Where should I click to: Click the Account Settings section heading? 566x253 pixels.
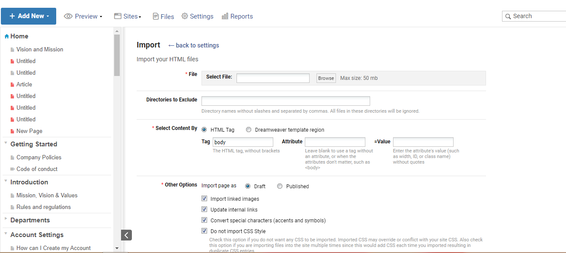[37, 235]
